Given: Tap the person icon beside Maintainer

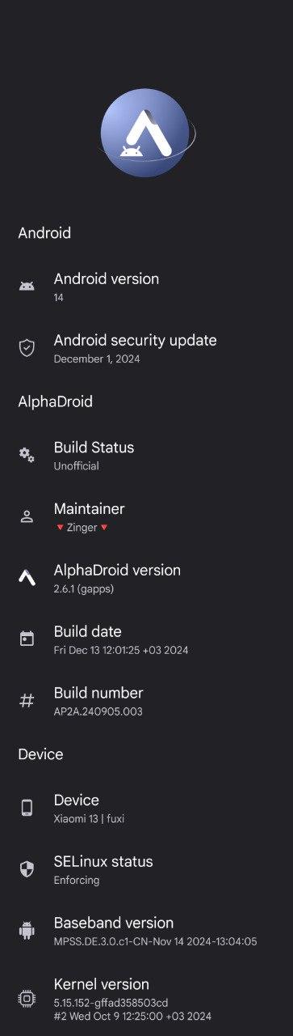Looking at the screenshot, I should (27, 516).
